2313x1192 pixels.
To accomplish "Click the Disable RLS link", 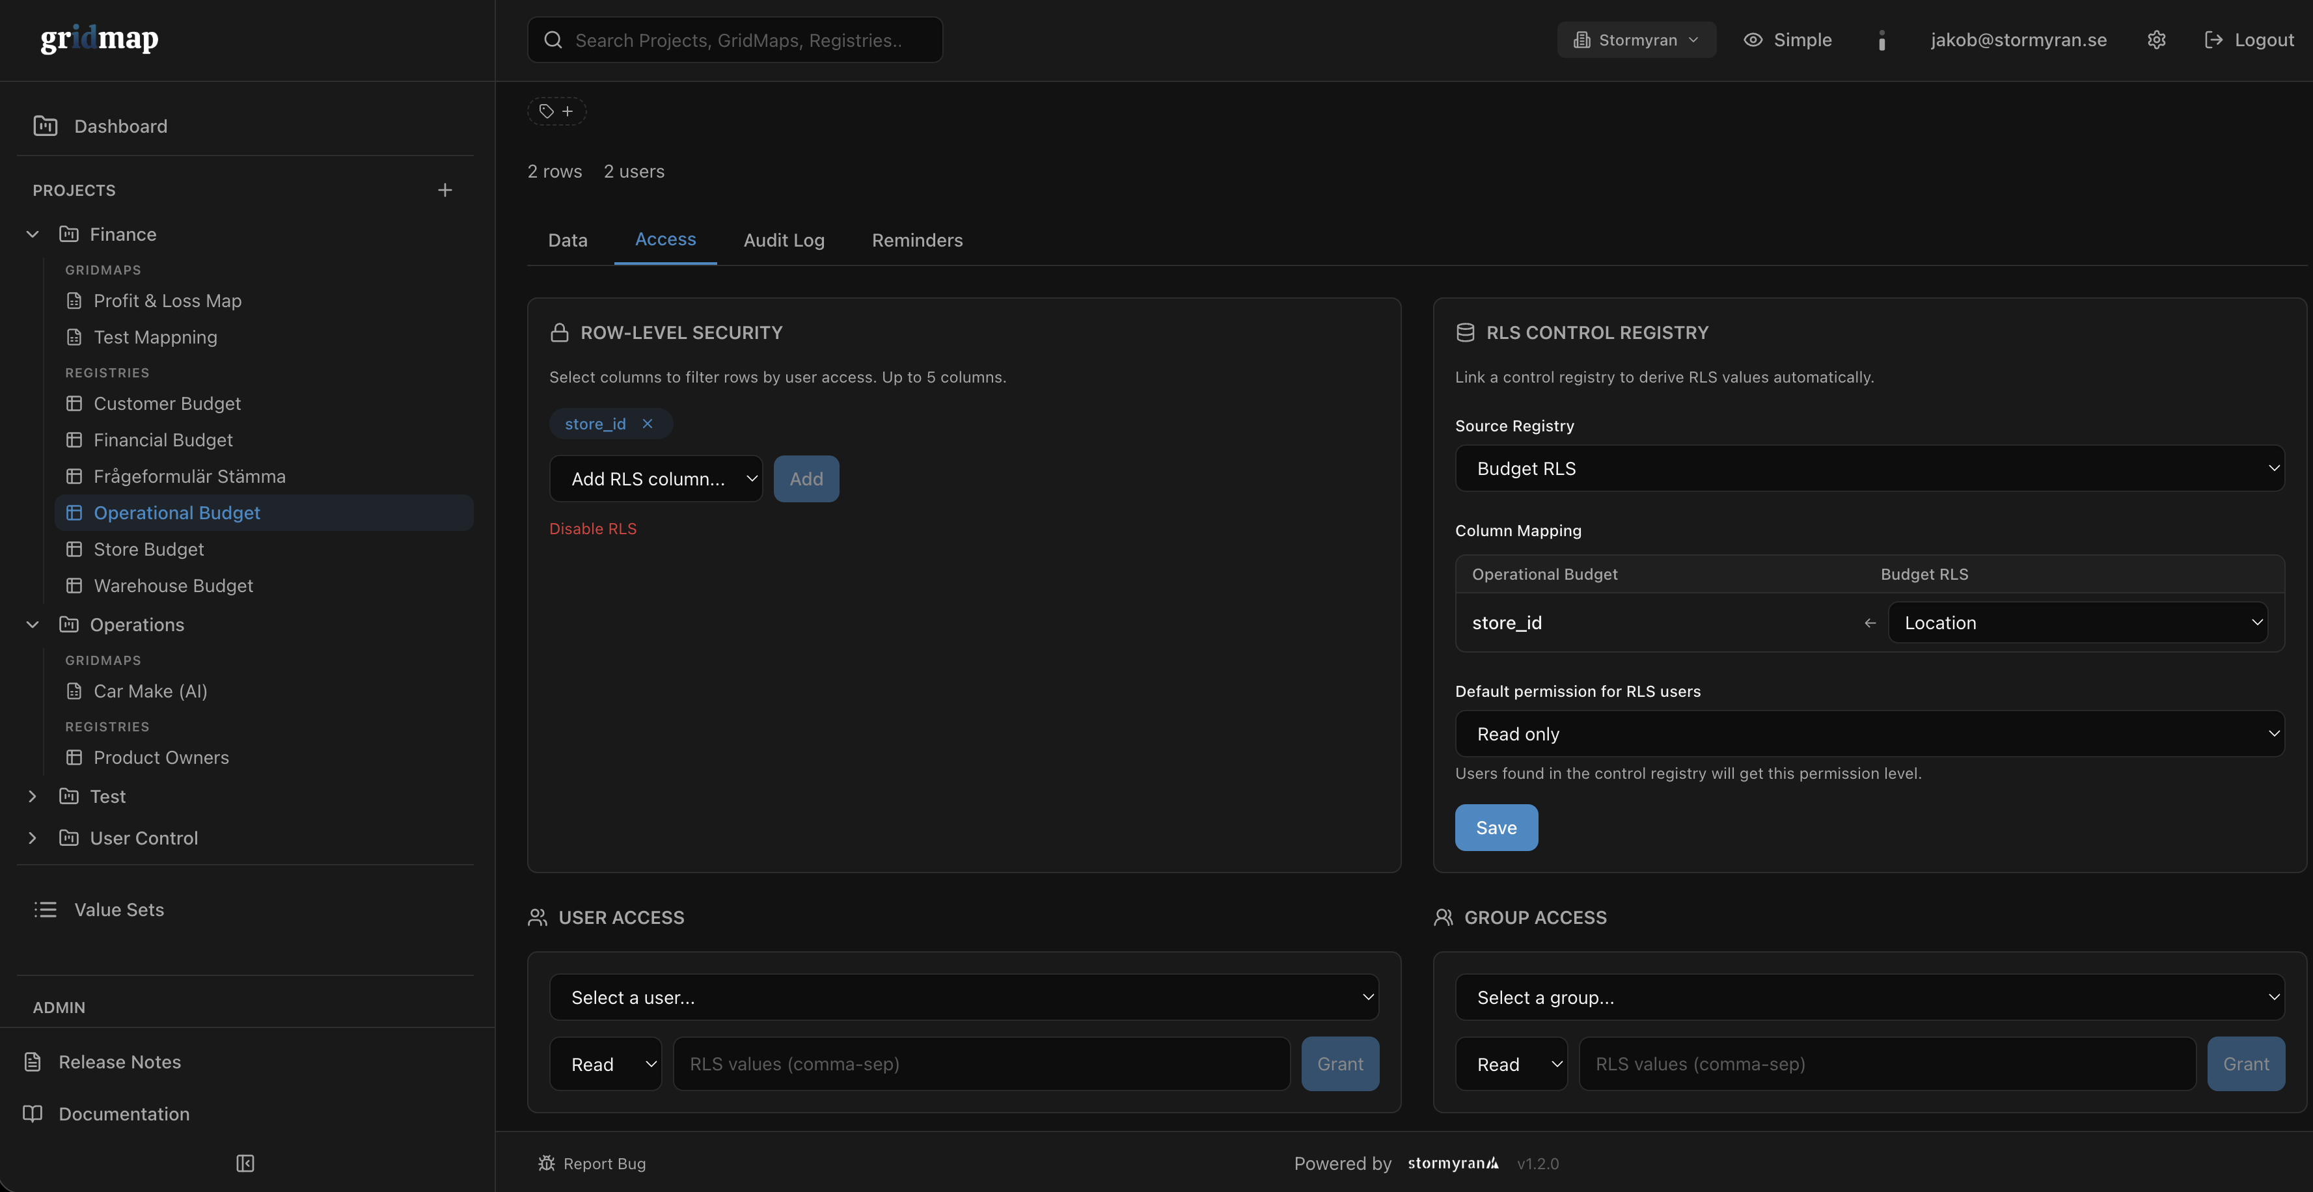I will pos(593,529).
